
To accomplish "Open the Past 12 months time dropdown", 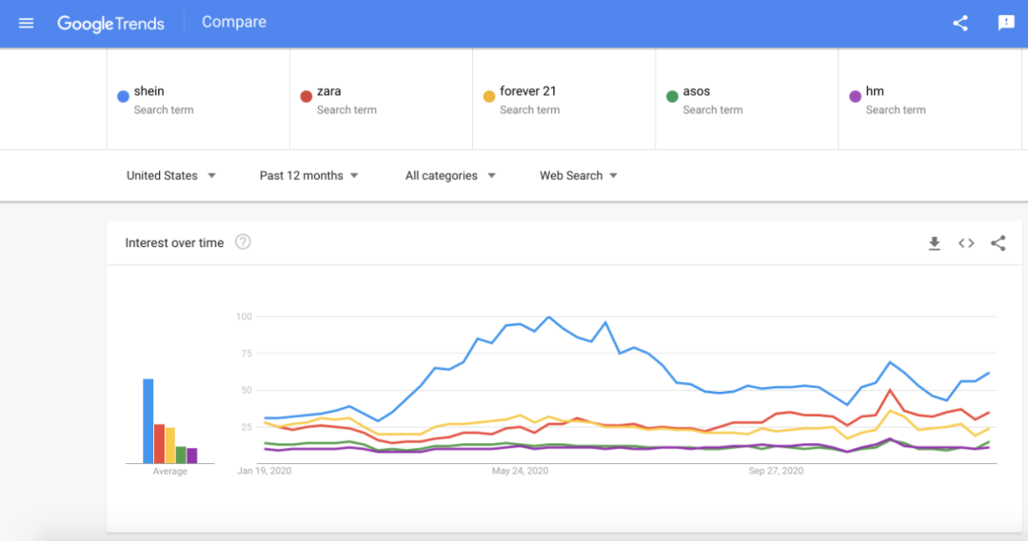I will (x=308, y=176).
